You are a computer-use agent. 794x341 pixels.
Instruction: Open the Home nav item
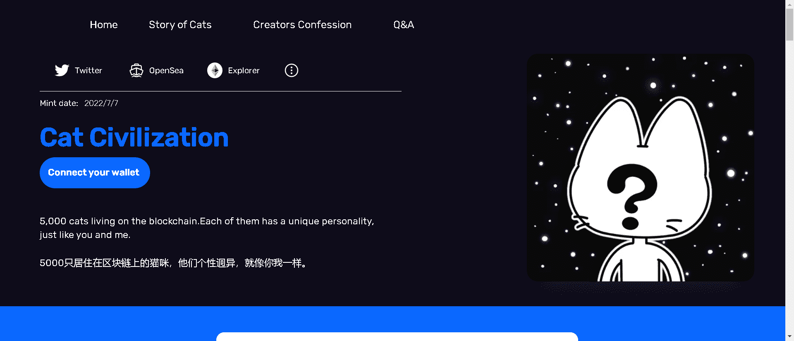[104, 25]
